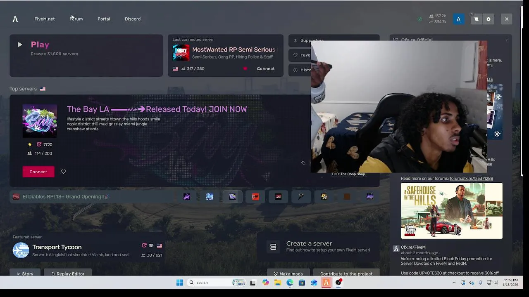
Task: Open the forum.cfx.re/t/5371288 link
Action: (471, 179)
